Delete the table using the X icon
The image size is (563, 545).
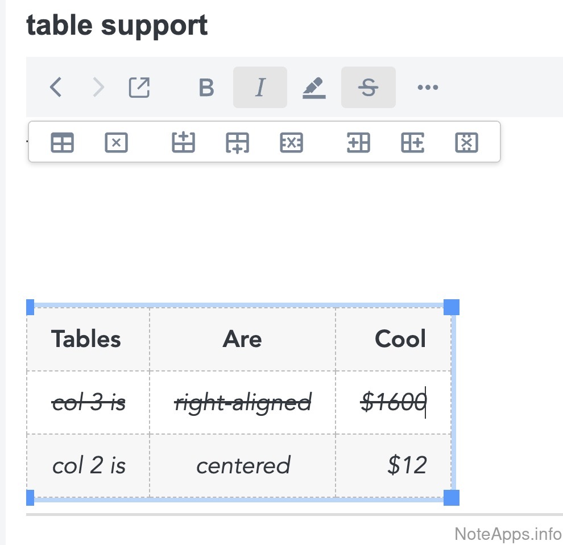tap(116, 142)
